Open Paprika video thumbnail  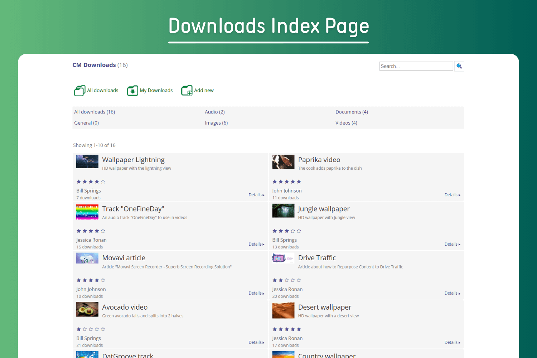coord(283,162)
